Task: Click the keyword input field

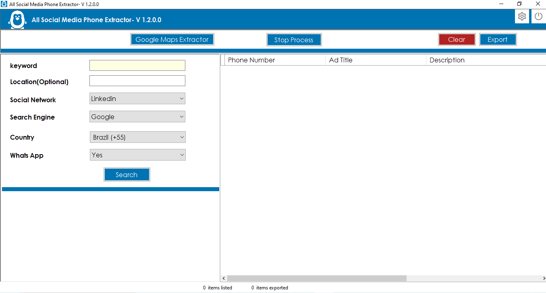Action: pyautogui.click(x=137, y=65)
